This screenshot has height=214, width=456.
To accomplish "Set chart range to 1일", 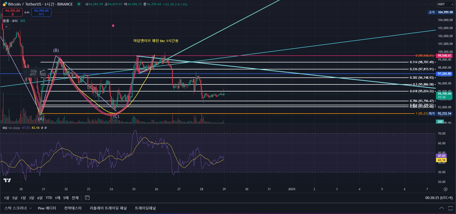I will [x=7, y=198].
